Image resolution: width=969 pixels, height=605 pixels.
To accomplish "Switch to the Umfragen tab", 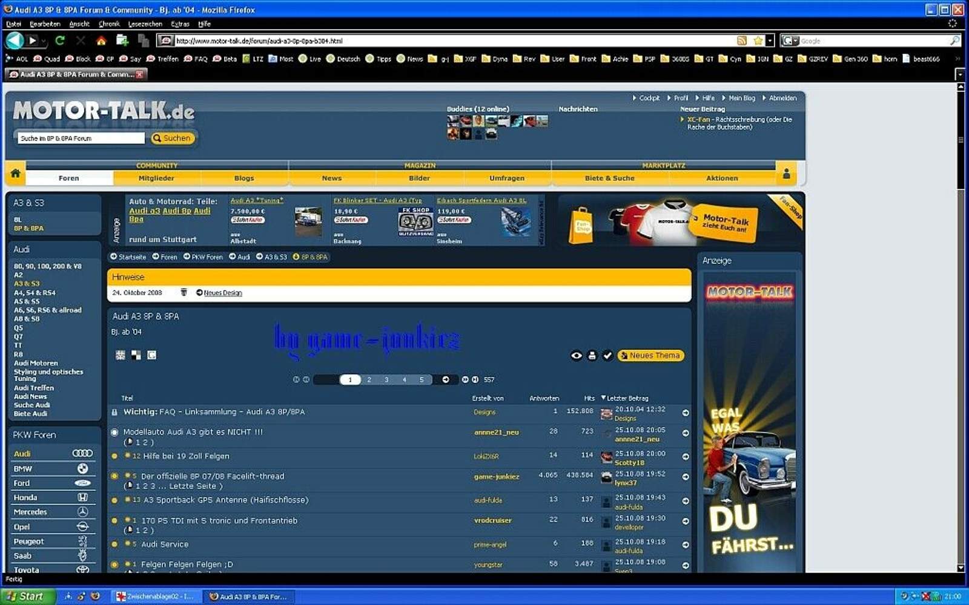I will coord(507,178).
